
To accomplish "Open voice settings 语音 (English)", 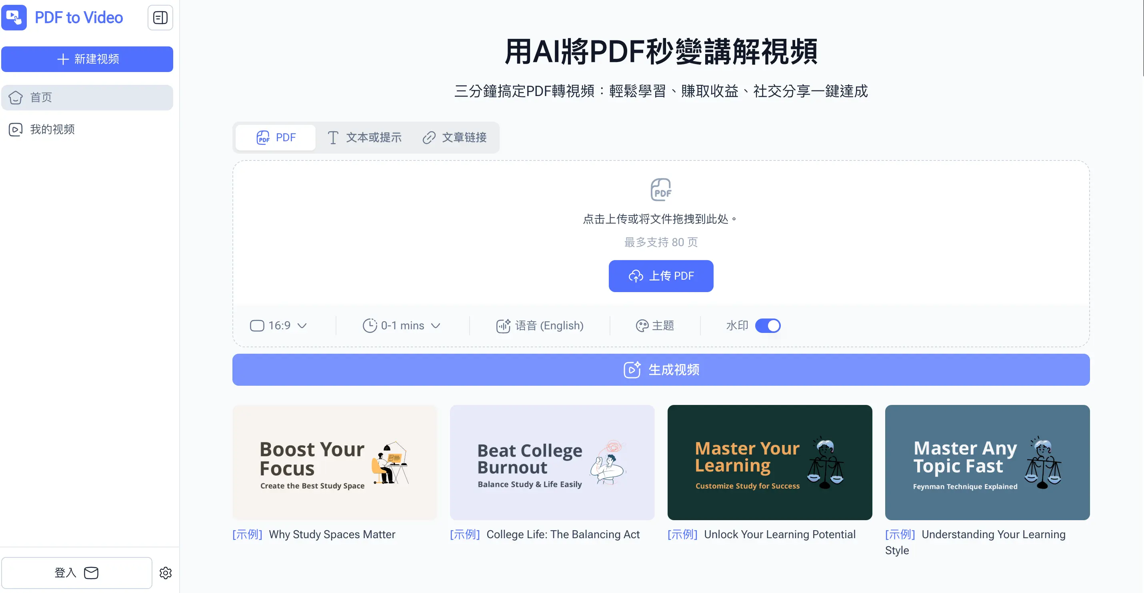I will 540,326.
